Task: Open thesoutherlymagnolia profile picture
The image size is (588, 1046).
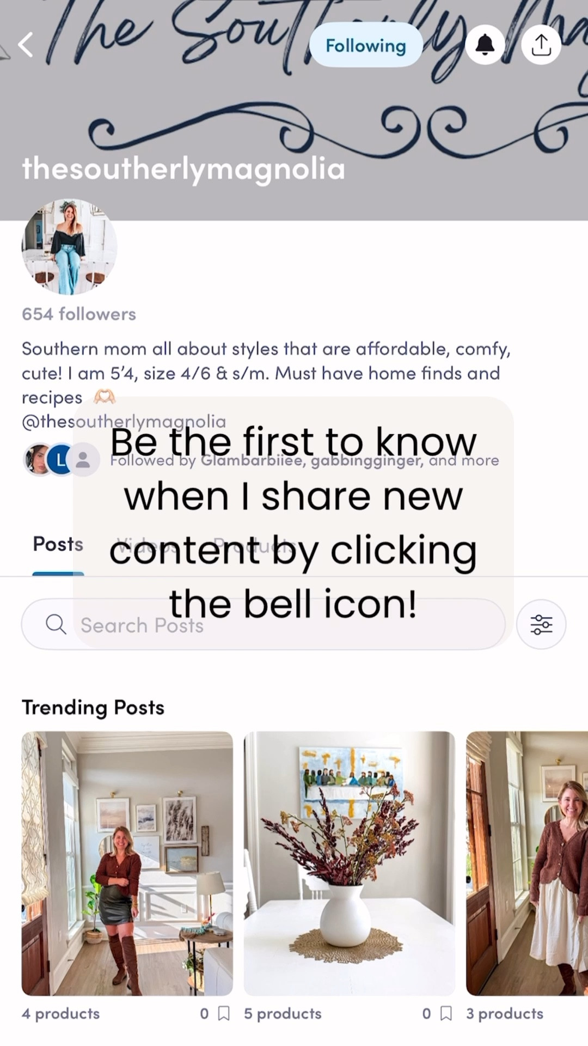Action: click(x=69, y=247)
